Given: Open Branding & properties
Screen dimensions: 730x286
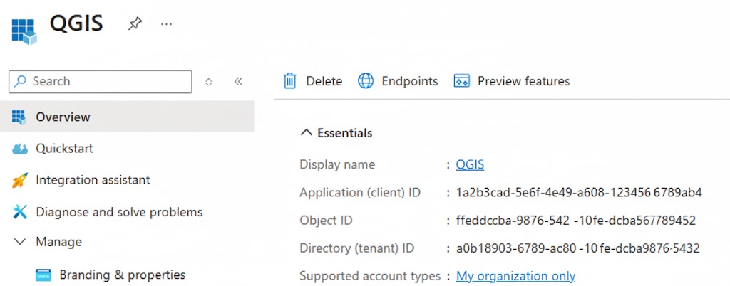Looking at the screenshot, I should (123, 275).
